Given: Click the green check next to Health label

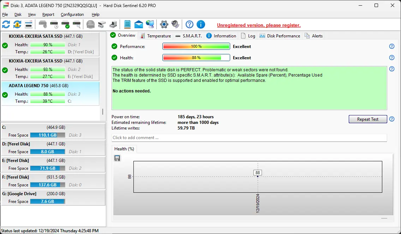Looking at the screenshot, I should [114, 58].
